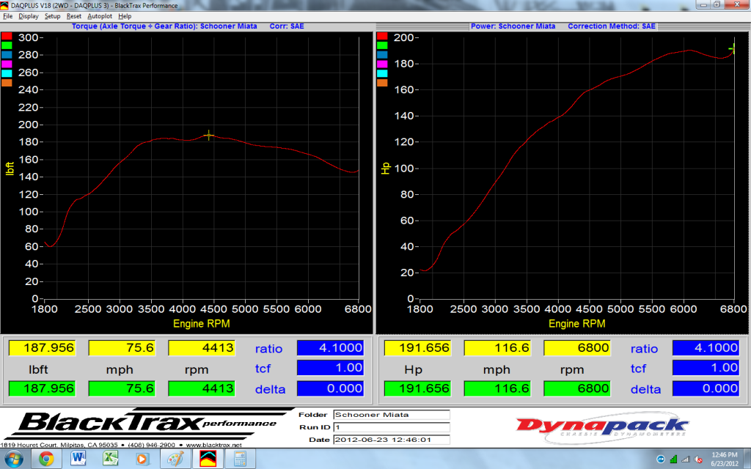Image resolution: width=751 pixels, height=469 pixels.
Task: Mute the system volume in the tray
Action: coord(698,460)
